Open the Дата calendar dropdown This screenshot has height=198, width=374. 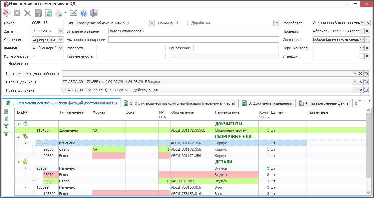pyautogui.click(x=61, y=31)
